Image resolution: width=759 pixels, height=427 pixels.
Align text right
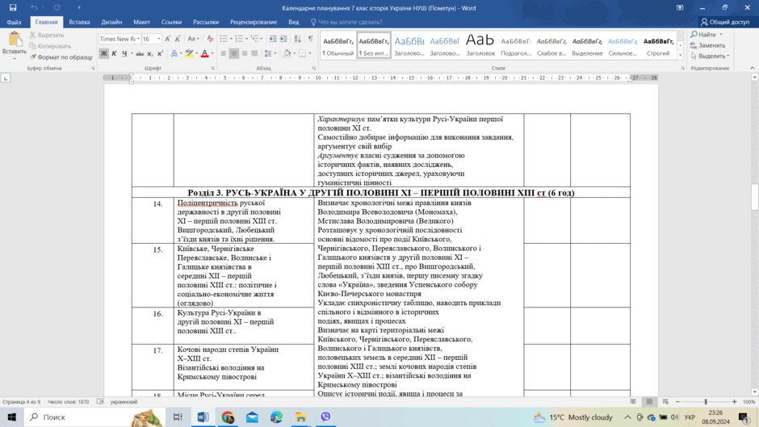[x=244, y=54]
